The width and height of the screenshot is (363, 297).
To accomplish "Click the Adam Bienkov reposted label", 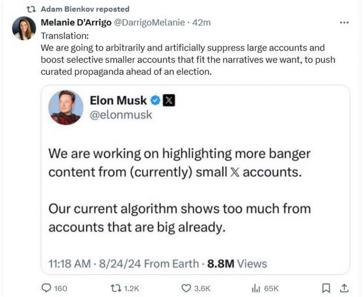I will click(x=85, y=9).
